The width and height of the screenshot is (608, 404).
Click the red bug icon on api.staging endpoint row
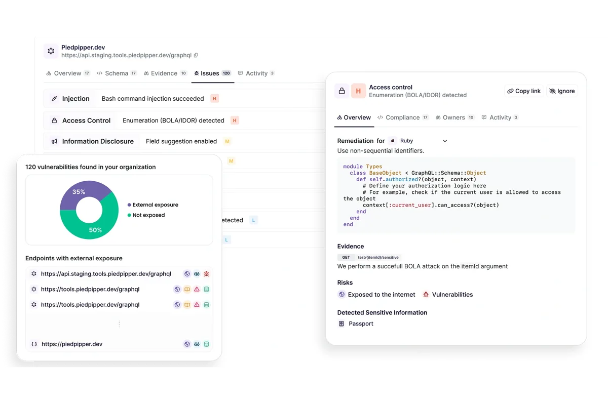point(206,274)
